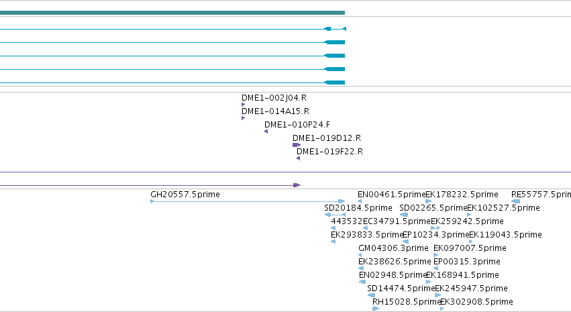Click the EP10234.3prime label
Viewport: 571px width, 312px height.
tap(436, 236)
